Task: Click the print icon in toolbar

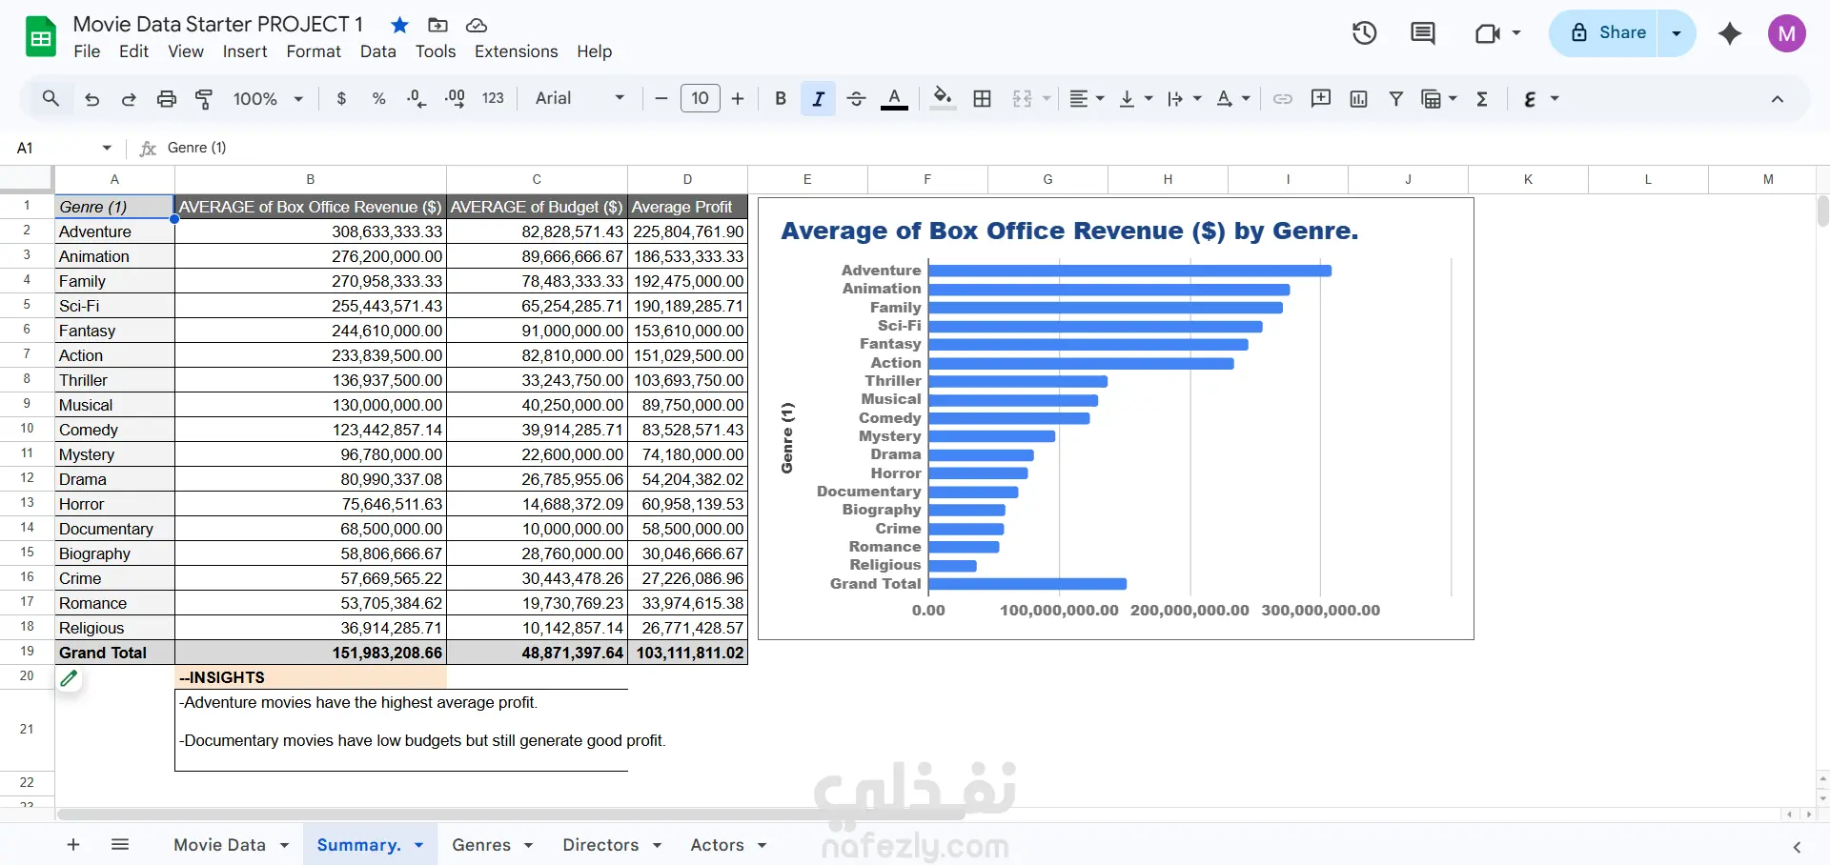Action: pos(167,98)
